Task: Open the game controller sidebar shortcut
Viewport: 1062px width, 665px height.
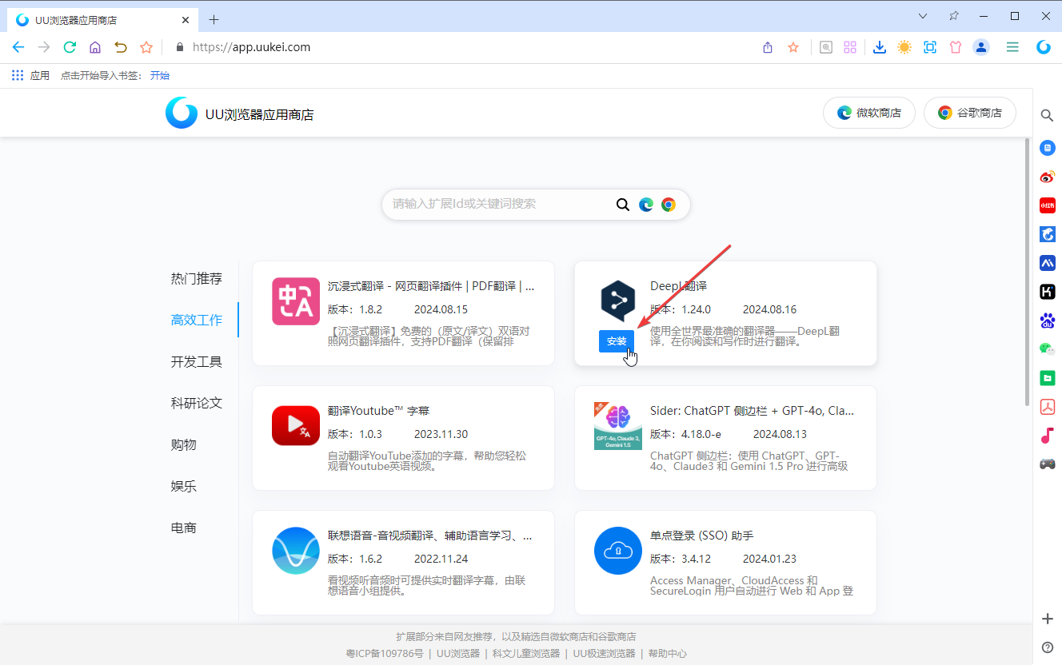Action: (1047, 464)
